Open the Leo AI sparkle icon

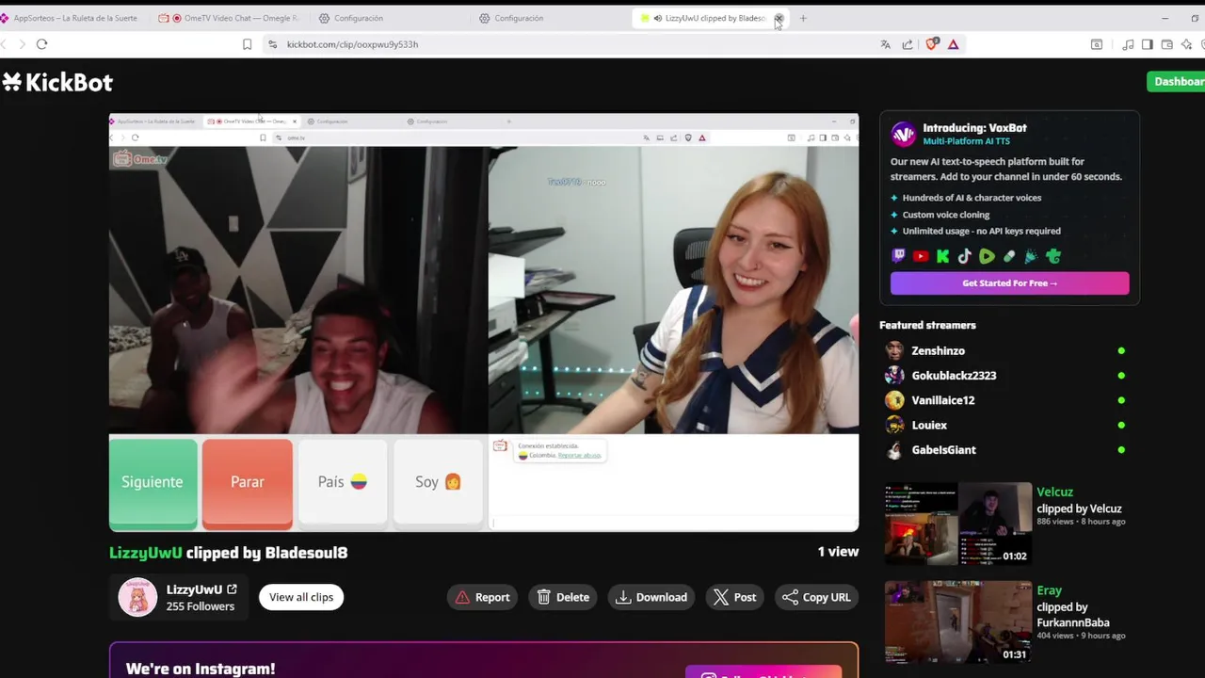click(1186, 44)
